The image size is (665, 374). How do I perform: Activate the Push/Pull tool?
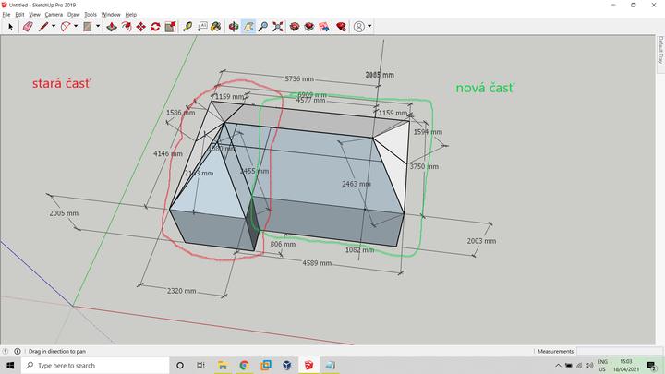[111, 27]
